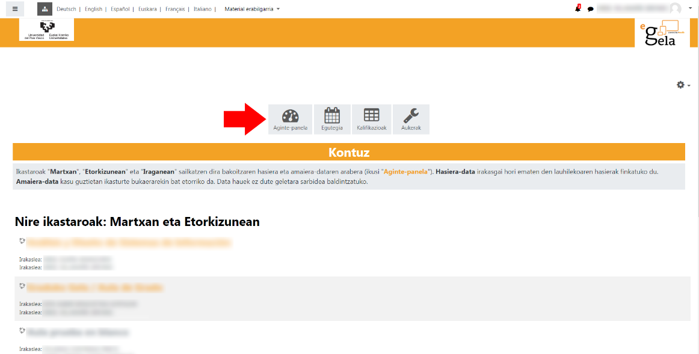
Task: Select Español as the site language
Action: click(x=120, y=9)
